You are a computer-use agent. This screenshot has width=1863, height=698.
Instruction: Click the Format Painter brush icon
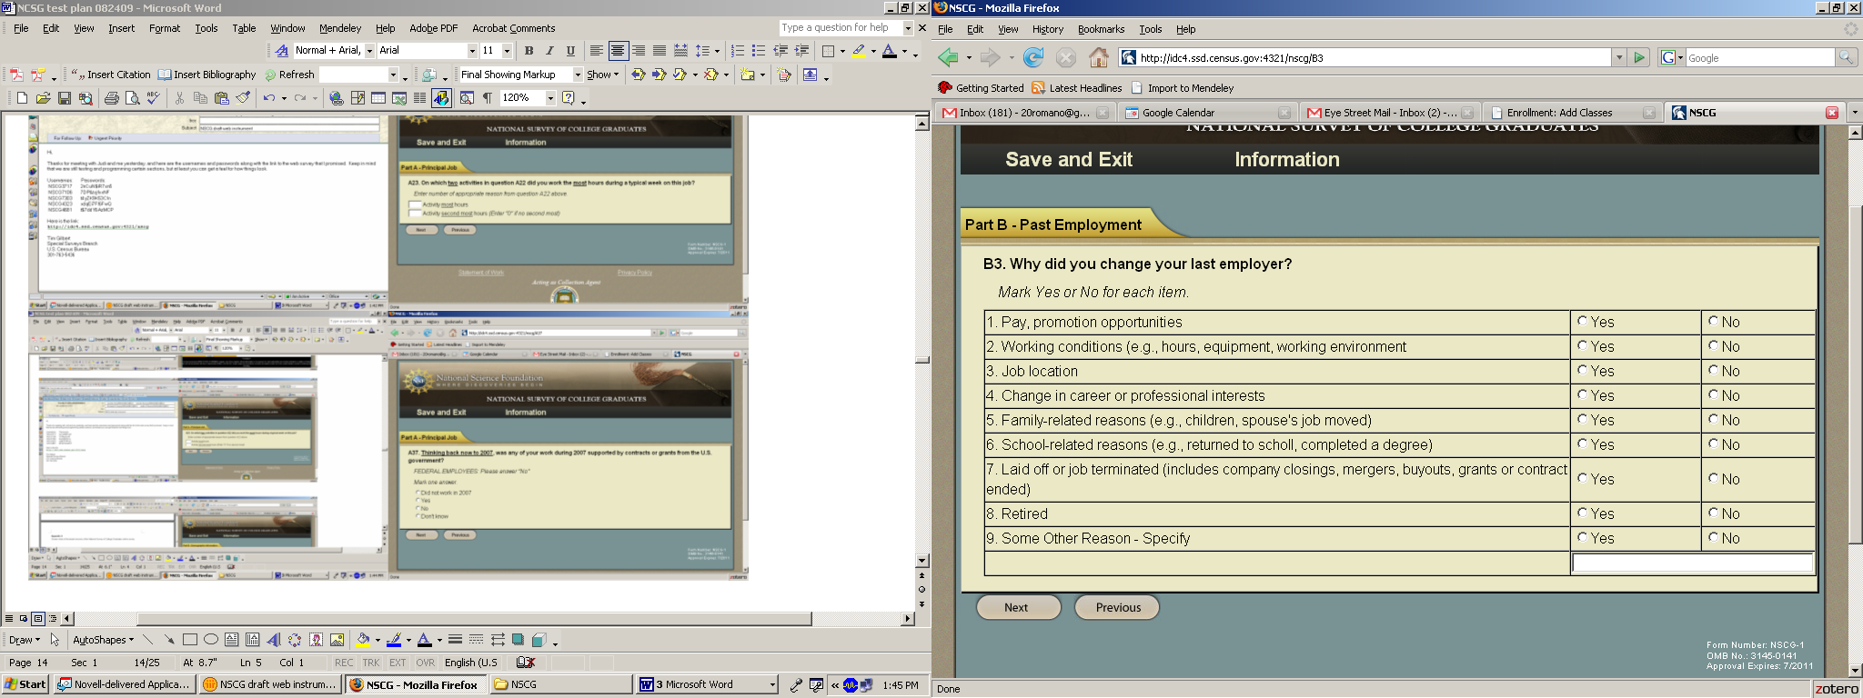[x=243, y=98]
